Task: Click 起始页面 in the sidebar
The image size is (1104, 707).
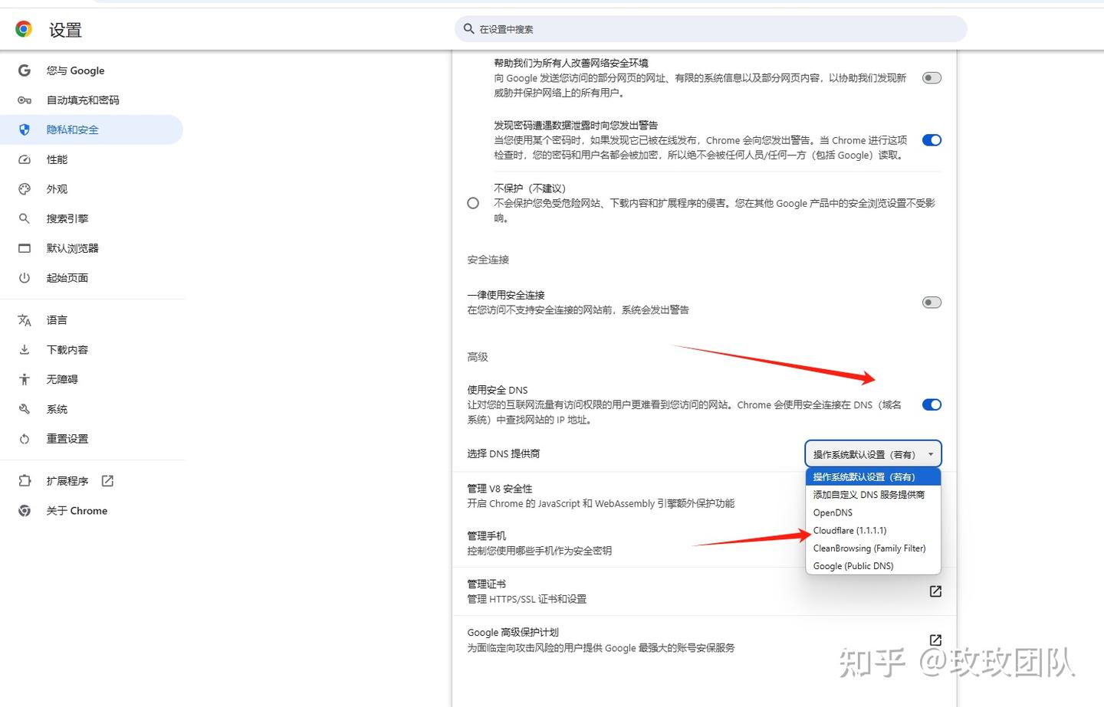Action: point(67,277)
